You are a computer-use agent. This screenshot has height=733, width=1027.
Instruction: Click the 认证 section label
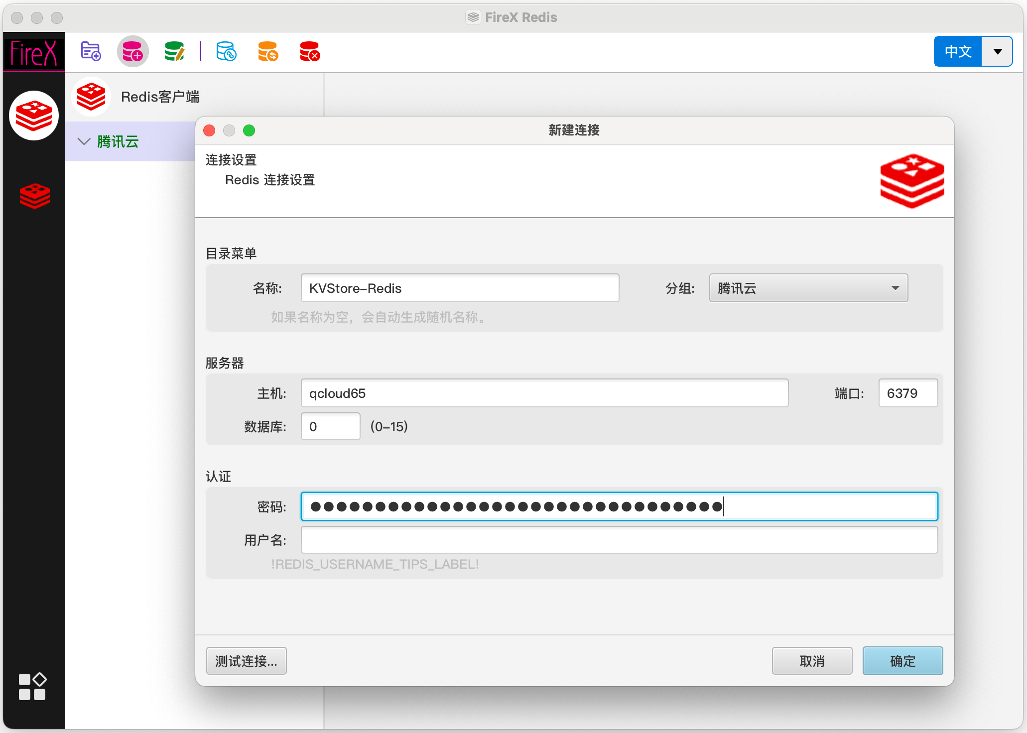218,477
